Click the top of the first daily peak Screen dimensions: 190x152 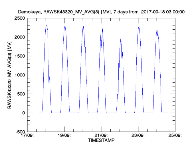click(46, 25)
